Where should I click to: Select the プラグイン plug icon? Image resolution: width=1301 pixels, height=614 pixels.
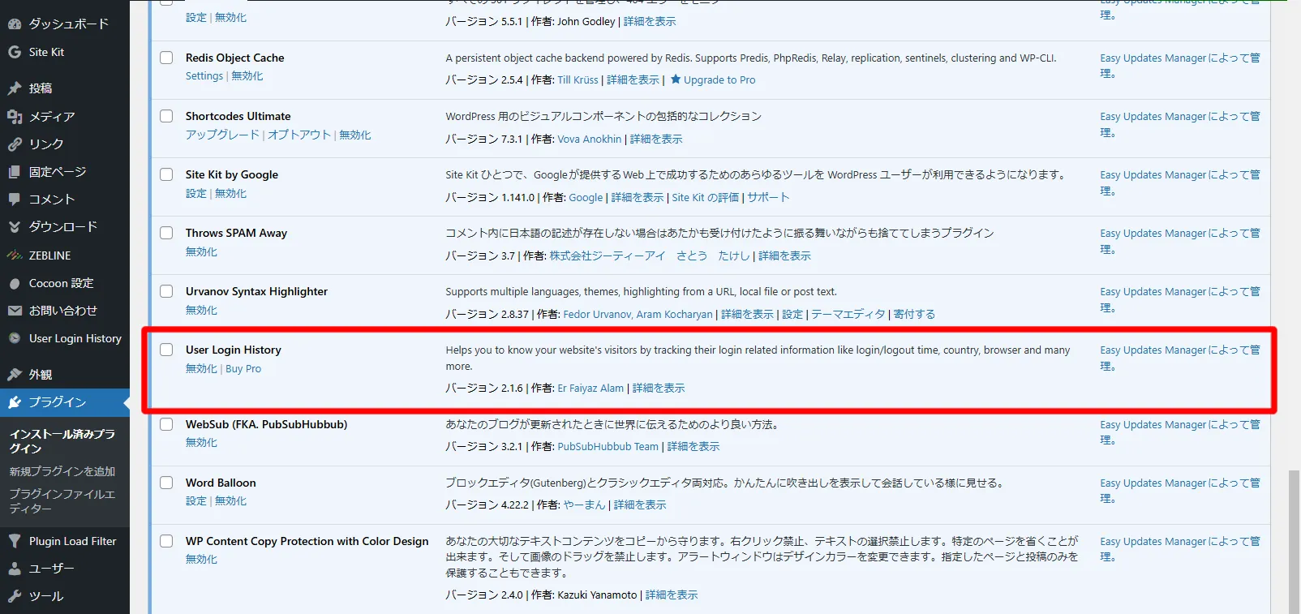click(x=15, y=402)
